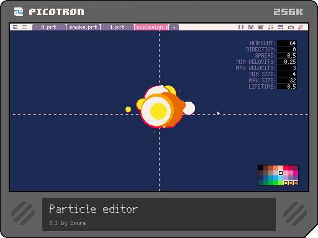Image resolution: width=318 pixels, height=238 pixels.
Task: Pick the peach palette swatch
Action: [x=281, y=168]
